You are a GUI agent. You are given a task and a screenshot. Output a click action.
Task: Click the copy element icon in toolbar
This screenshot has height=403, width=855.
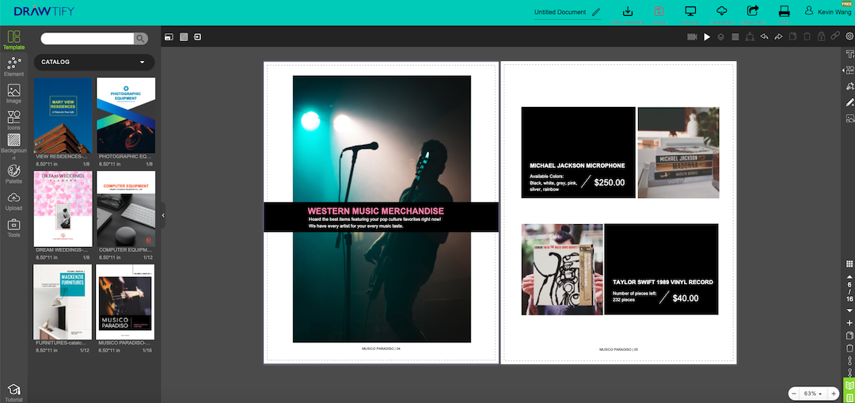pyautogui.click(x=792, y=37)
